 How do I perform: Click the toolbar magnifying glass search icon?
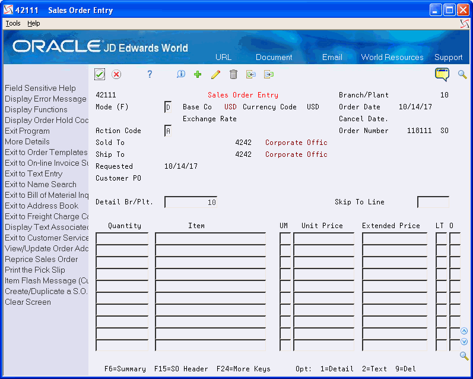tap(462, 74)
